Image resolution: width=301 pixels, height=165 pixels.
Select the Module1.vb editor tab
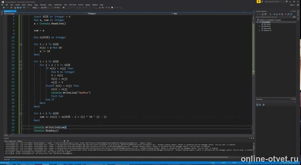click(9, 11)
